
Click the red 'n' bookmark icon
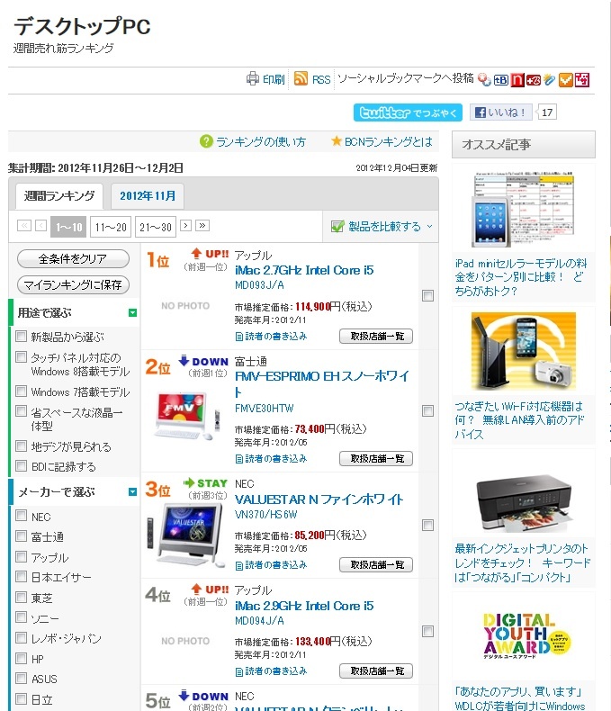tap(517, 80)
